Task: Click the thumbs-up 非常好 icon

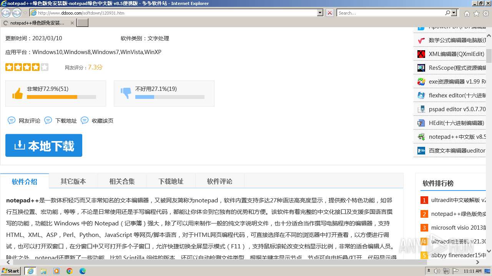Action: pos(17,93)
